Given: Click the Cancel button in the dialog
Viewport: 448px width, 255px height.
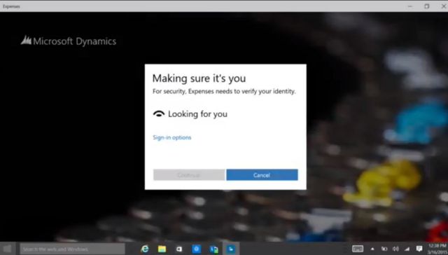Looking at the screenshot, I should pos(262,175).
